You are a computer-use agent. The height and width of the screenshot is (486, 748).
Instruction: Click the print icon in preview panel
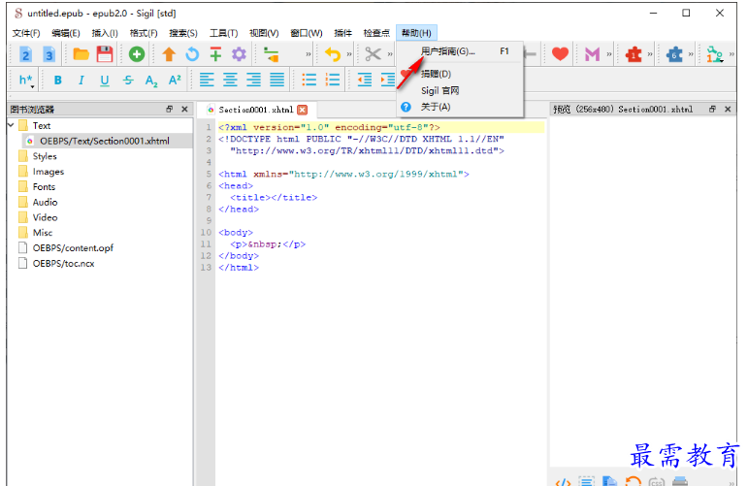pos(680,480)
